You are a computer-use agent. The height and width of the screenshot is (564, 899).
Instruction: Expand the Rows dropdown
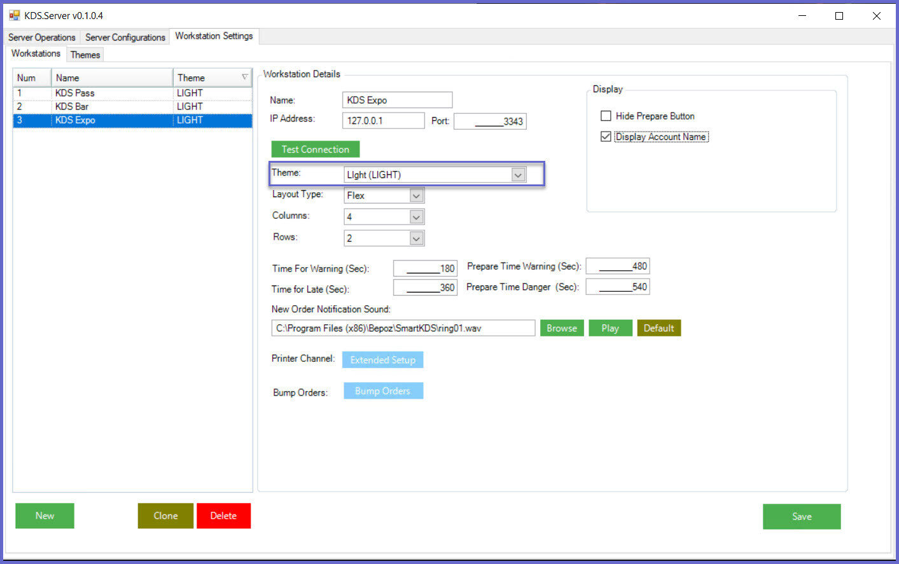416,238
